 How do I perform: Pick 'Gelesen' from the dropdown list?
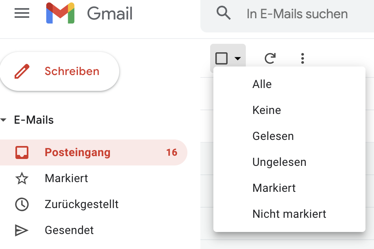point(273,136)
